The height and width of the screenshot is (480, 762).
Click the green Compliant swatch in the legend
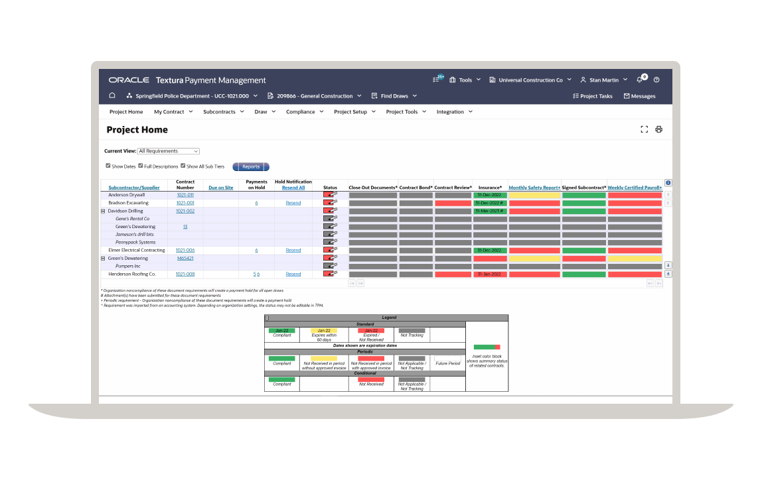point(281,330)
